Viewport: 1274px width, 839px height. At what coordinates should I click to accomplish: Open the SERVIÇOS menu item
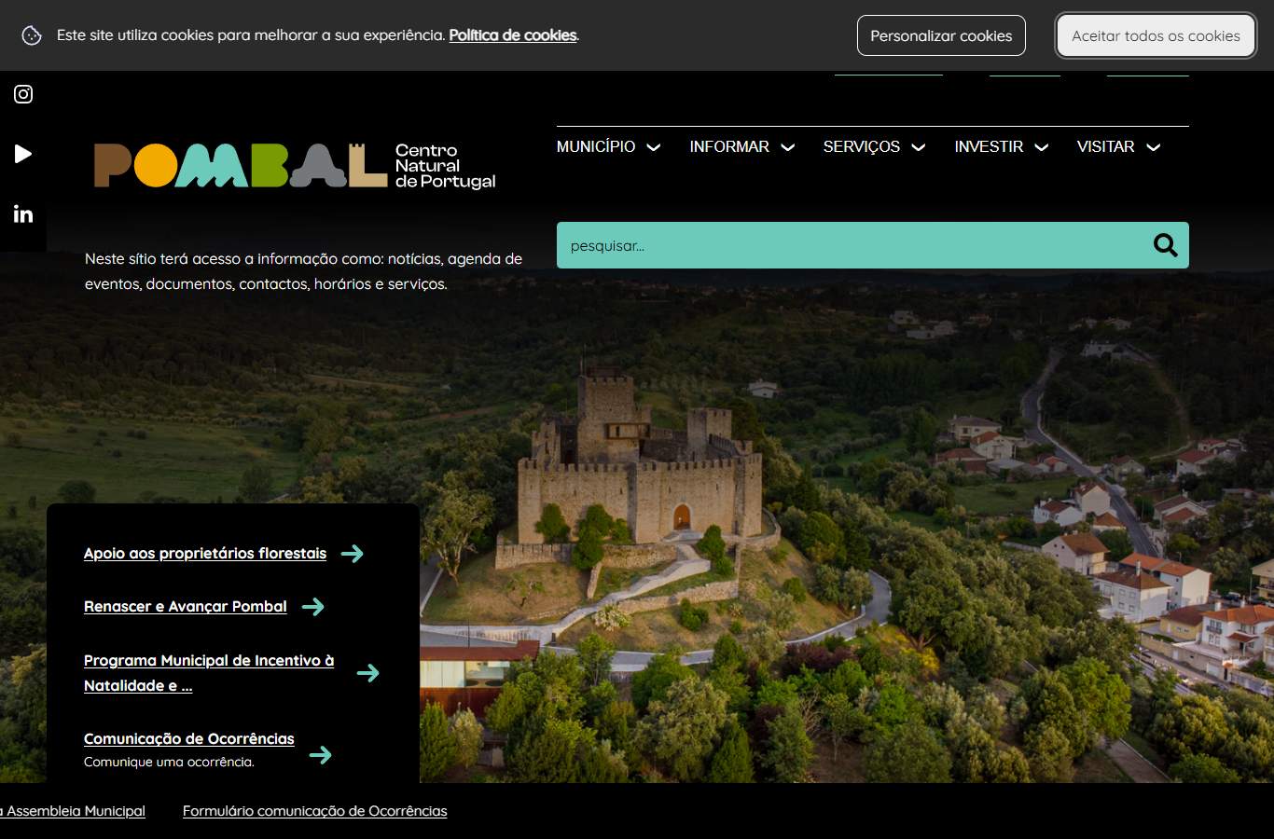pyautogui.click(x=862, y=146)
